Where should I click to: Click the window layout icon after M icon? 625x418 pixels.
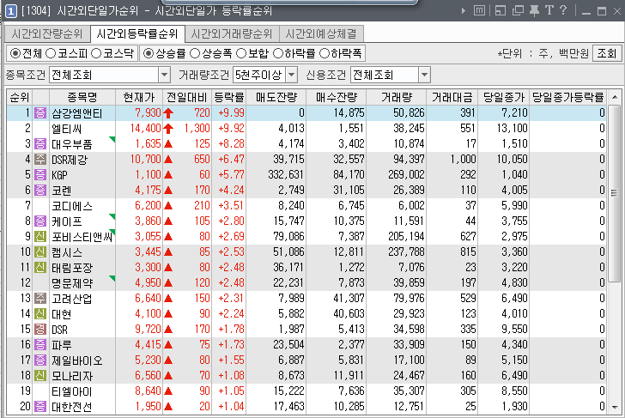(501, 11)
